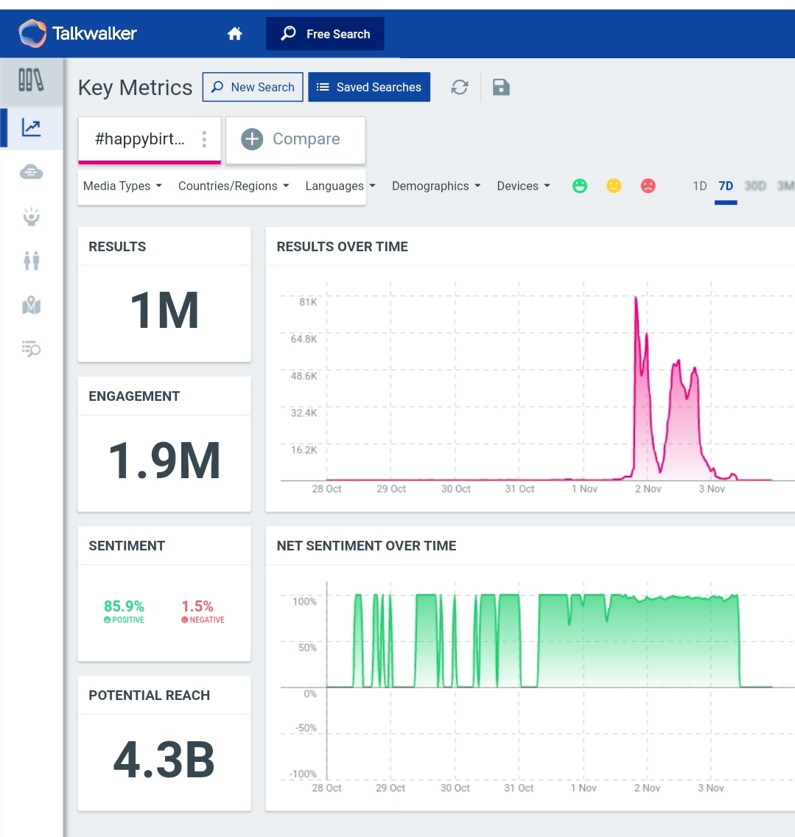
Task: Open the Demographics filter dropdown
Action: click(x=435, y=186)
